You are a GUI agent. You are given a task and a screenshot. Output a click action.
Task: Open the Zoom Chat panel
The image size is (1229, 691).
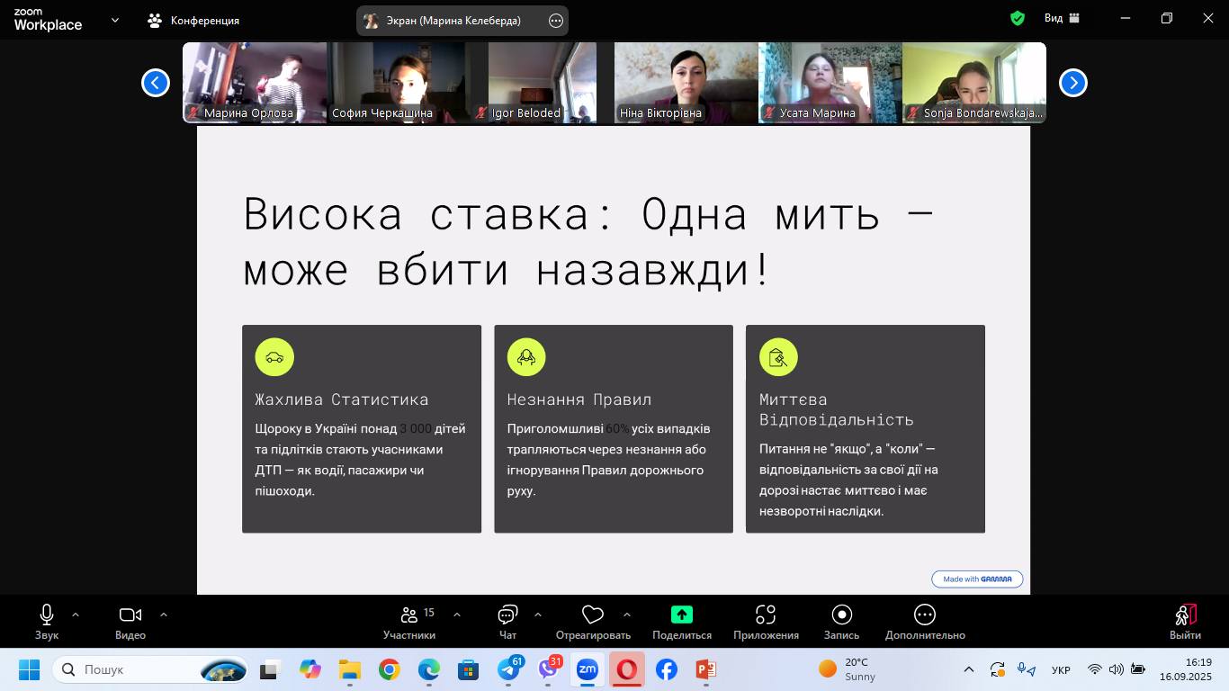(x=507, y=622)
